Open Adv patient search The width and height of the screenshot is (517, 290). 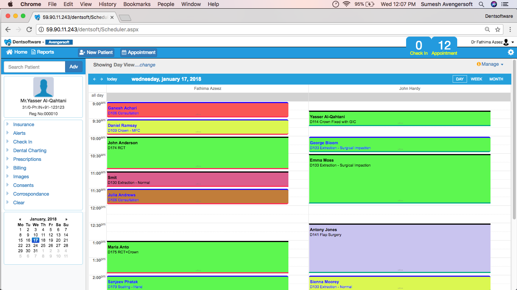(73, 66)
